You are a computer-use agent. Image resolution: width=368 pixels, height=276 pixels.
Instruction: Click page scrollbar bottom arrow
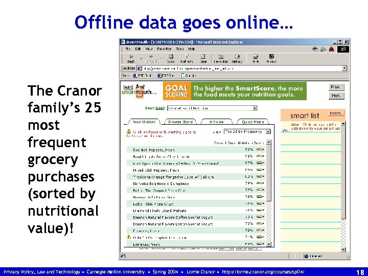(343, 250)
